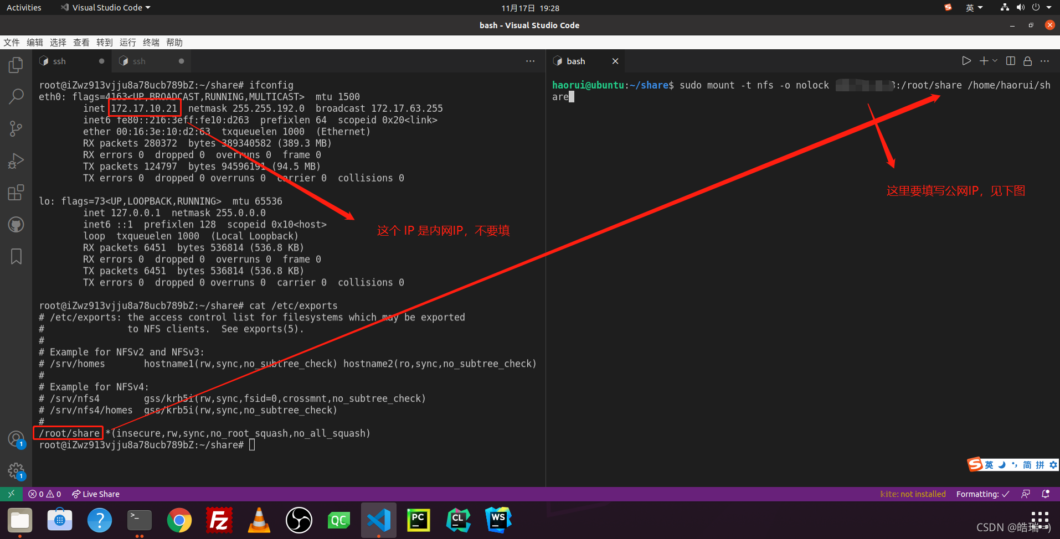Image resolution: width=1060 pixels, height=539 pixels.
Task: Launch Qt Creator from the dock
Action: [339, 520]
